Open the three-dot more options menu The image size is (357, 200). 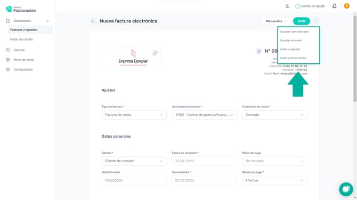click(315, 21)
